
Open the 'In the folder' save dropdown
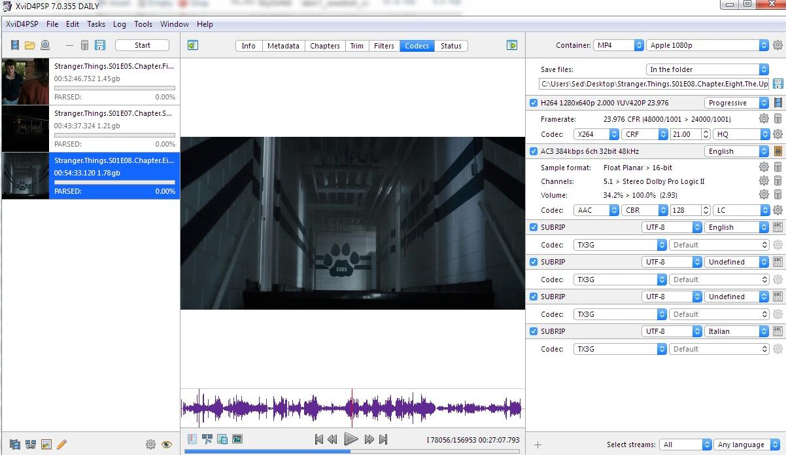[x=708, y=69]
